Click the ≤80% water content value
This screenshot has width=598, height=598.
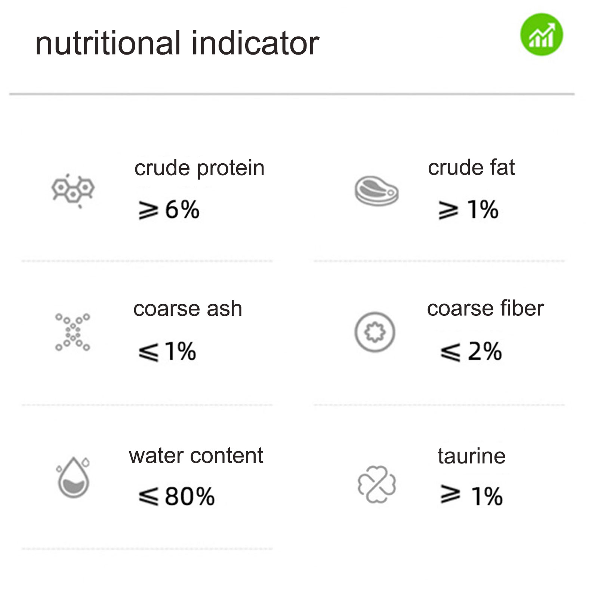pyautogui.click(x=176, y=496)
